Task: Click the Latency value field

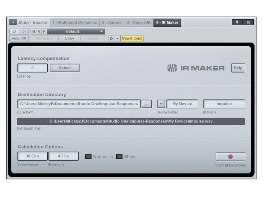Action: (x=32, y=68)
